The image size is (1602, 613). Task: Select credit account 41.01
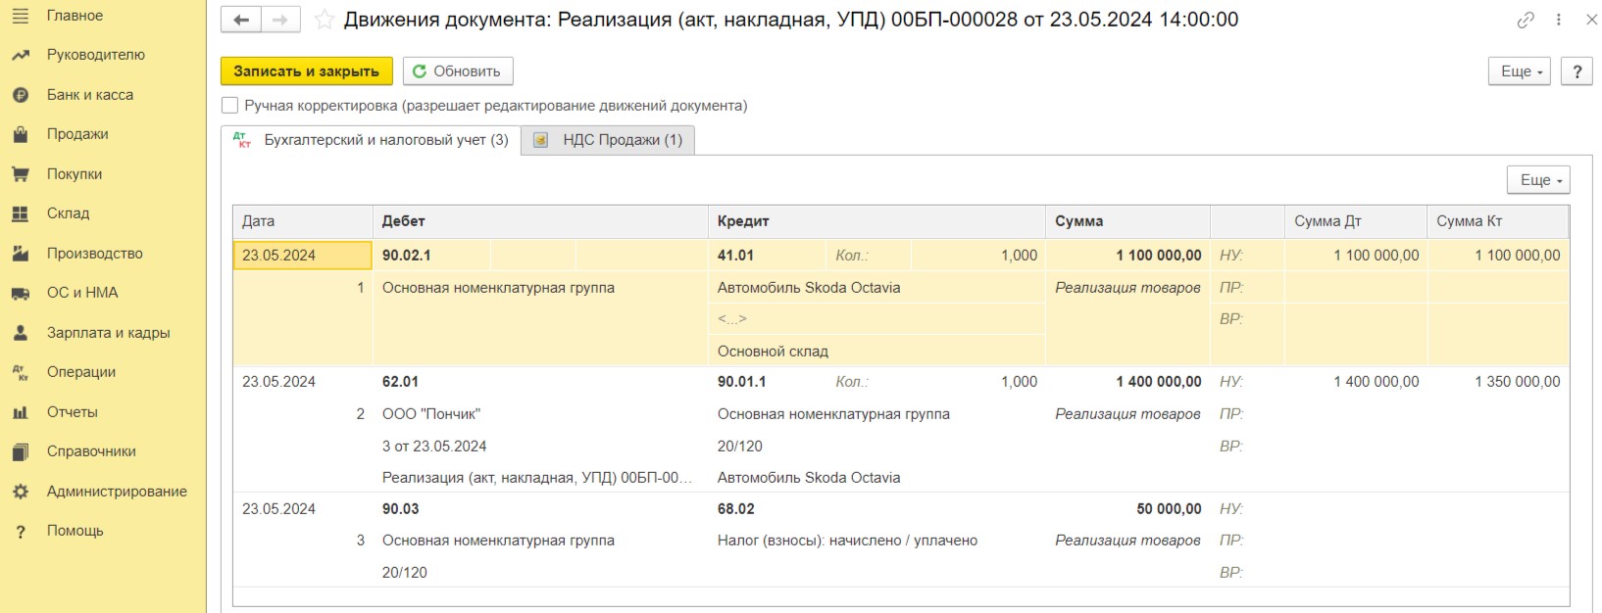pyautogui.click(x=735, y=256)
